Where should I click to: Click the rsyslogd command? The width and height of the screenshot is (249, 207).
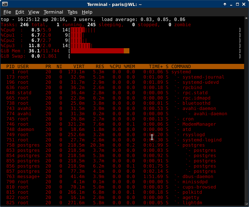click(194, 134)
